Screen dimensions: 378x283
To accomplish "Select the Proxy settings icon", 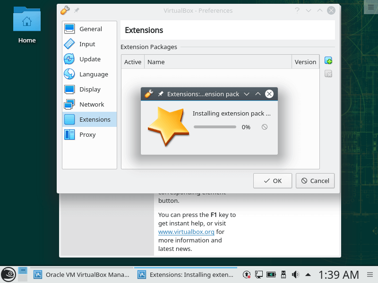I will tap(69, 134).
